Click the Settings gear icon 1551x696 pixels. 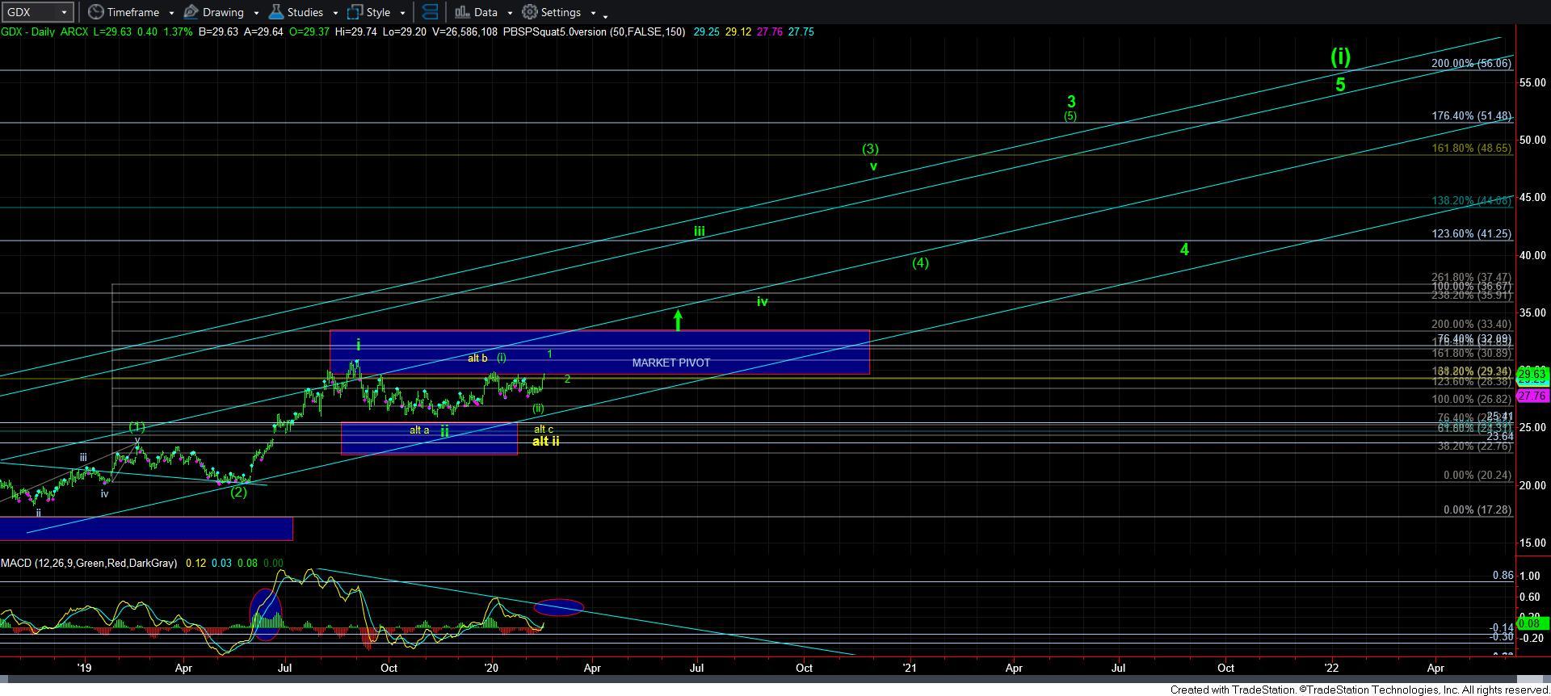pyautogui.click(x=530, y=12)
